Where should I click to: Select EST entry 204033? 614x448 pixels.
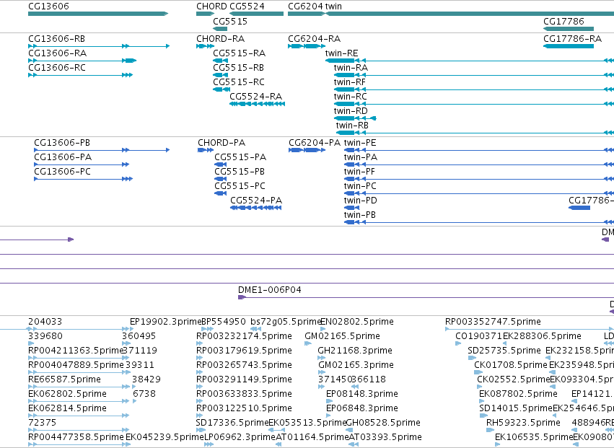point(45,322)
